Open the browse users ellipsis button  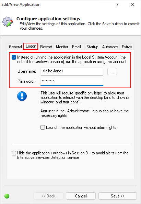click(x=112, y=72)
